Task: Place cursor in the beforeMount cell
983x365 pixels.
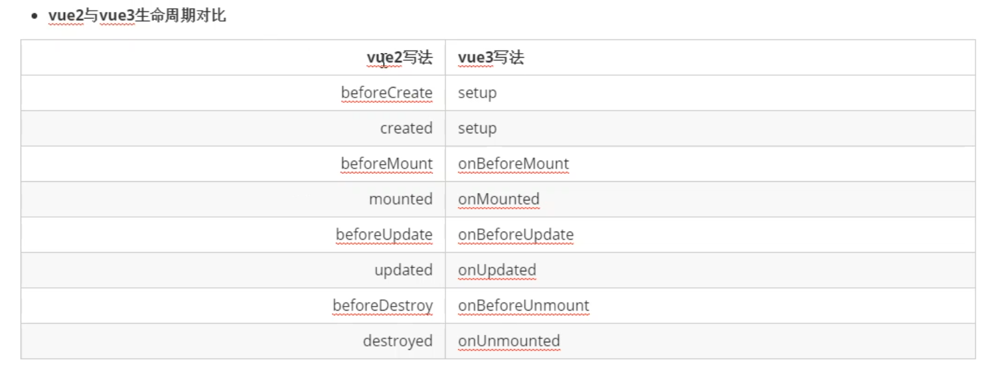Action: coord(386,164)
